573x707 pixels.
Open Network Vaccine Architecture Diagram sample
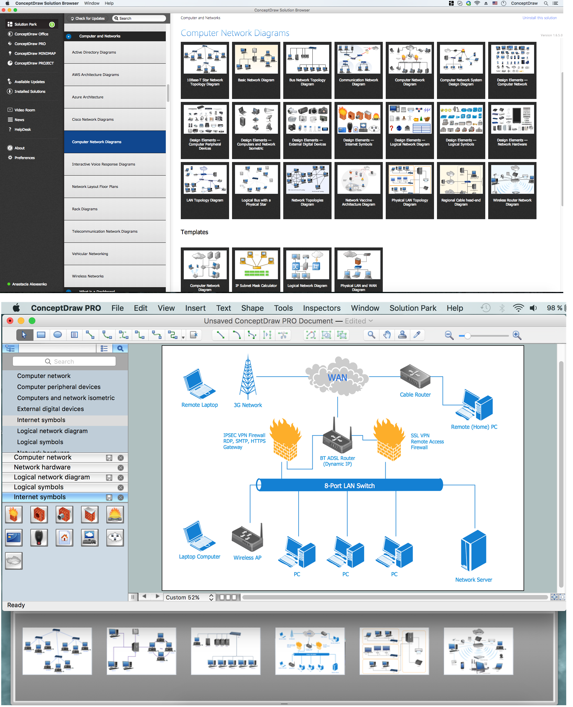(x=358, y=191)
